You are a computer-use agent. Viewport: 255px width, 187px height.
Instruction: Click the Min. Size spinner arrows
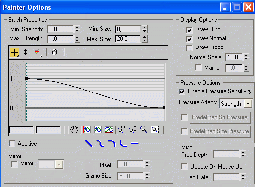(145, 29)
